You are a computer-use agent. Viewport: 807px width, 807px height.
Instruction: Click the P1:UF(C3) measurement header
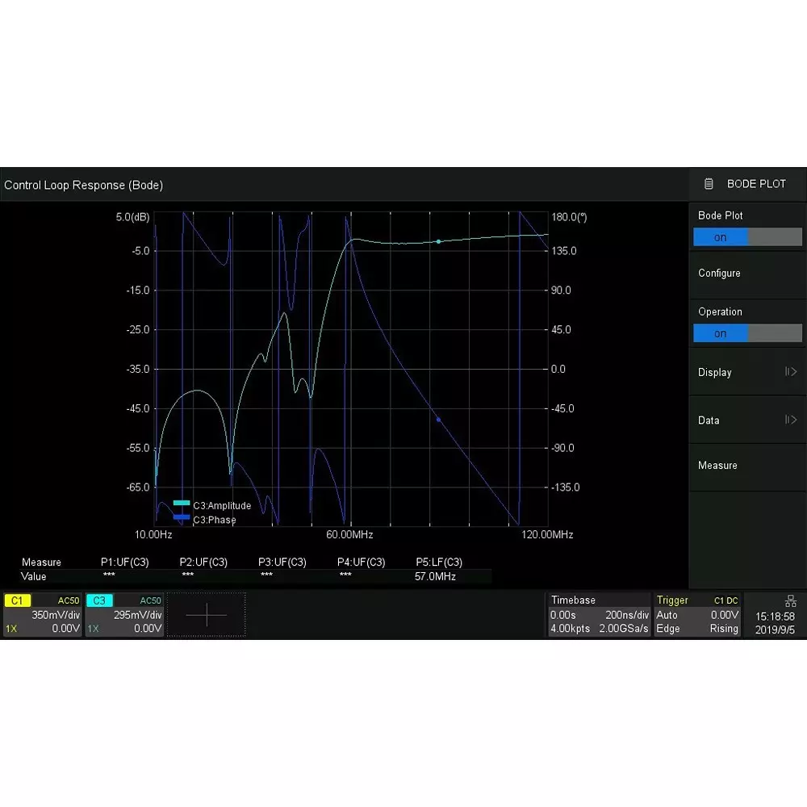click(x=124, y=562)
